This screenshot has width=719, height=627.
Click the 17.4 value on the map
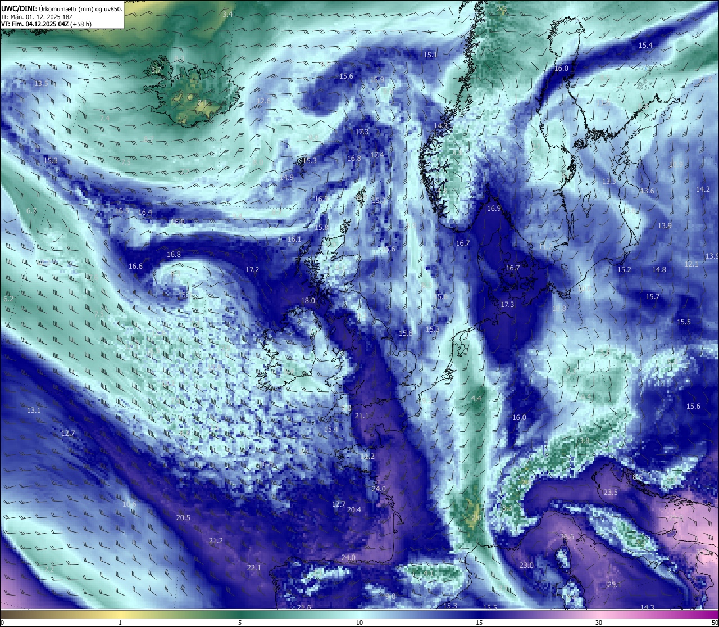(x=377, y=155)
